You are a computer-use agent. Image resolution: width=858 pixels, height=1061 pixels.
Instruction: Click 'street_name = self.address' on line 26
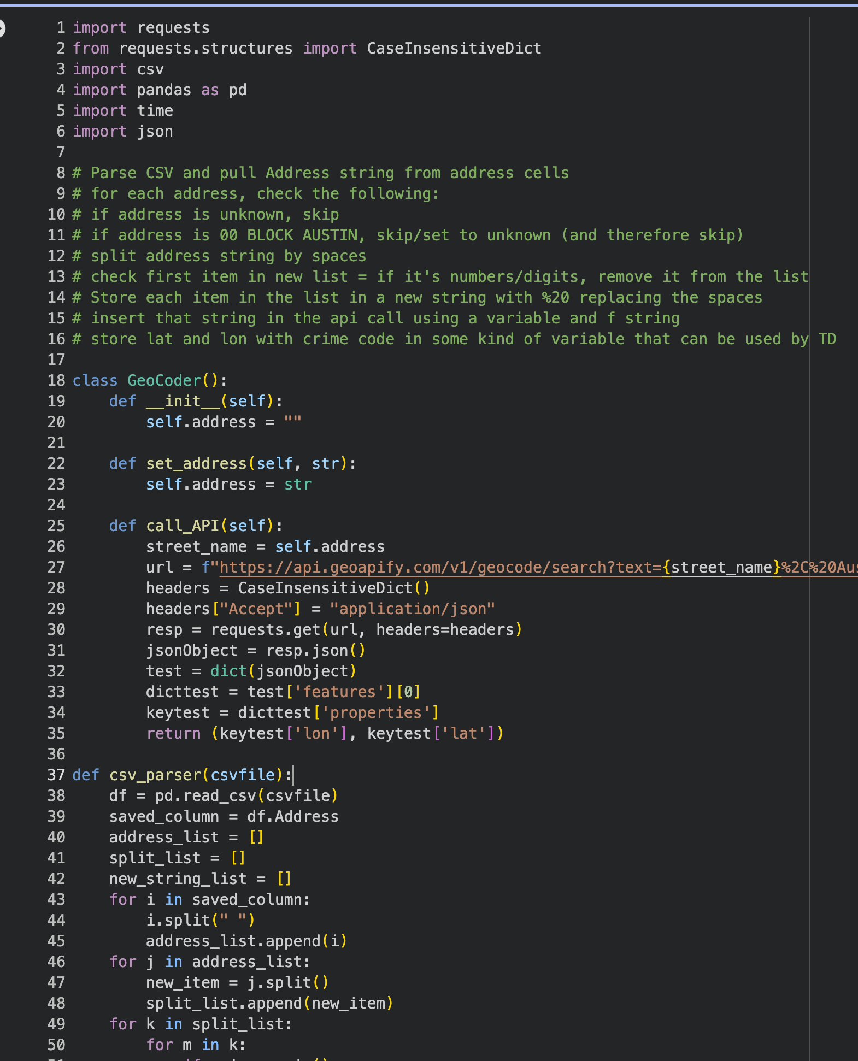tap(265, 547)
